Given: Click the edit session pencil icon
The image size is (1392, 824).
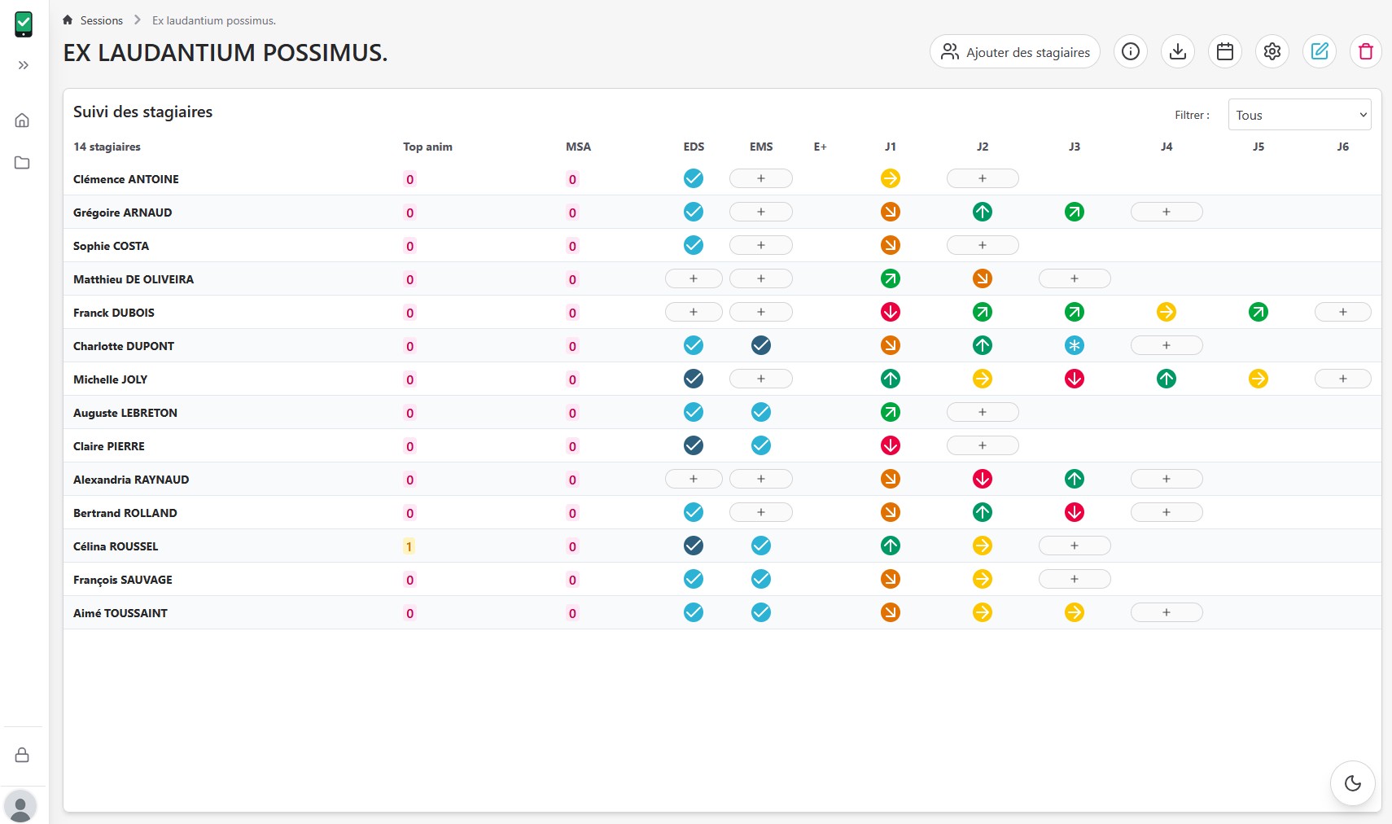Looking at the screenshot, I should click(x=1319, y=52).
